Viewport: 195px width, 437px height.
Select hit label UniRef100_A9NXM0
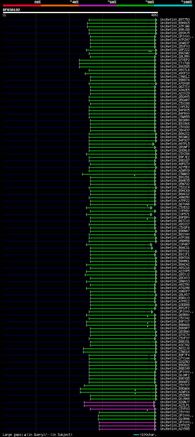tap(175, 198)
